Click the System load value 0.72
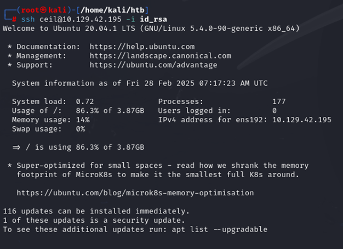This screenshot has width=343, height=249. click(85, 101)
